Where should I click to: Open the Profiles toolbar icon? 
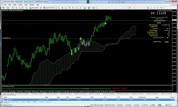(8, 8)
